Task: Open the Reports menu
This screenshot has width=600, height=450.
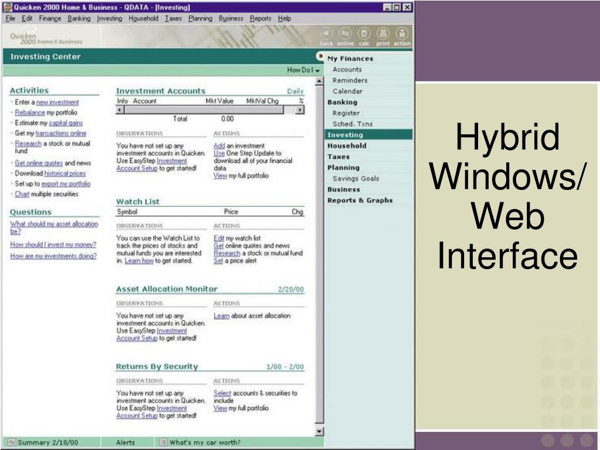Action: (260, 18)
